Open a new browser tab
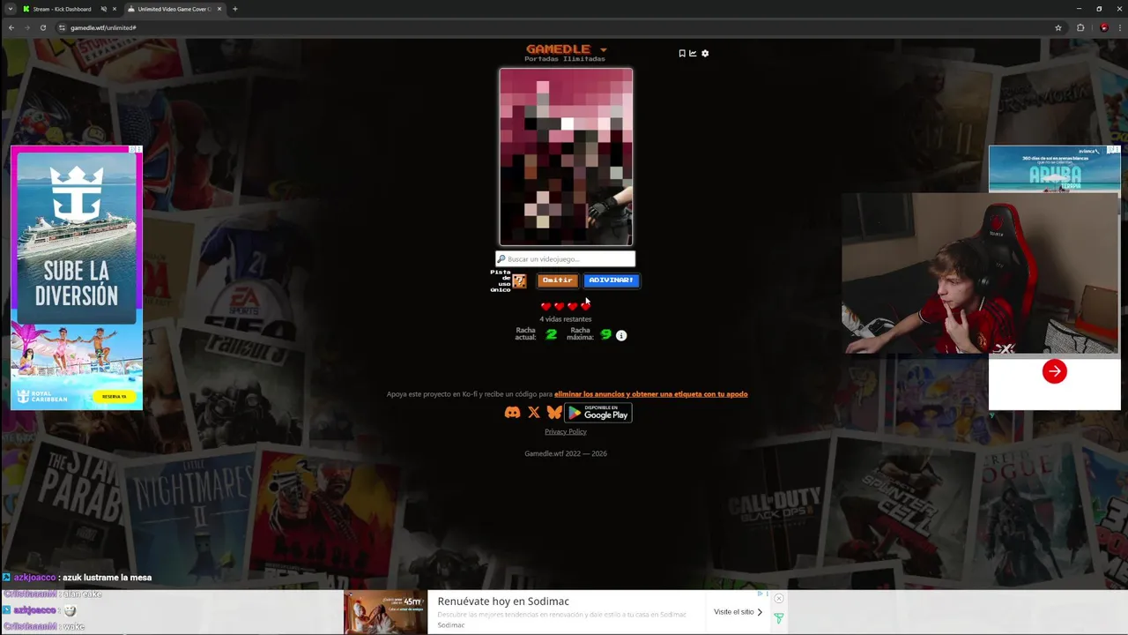The height and width of the screenshot is (635, 1128). [234, 9]
